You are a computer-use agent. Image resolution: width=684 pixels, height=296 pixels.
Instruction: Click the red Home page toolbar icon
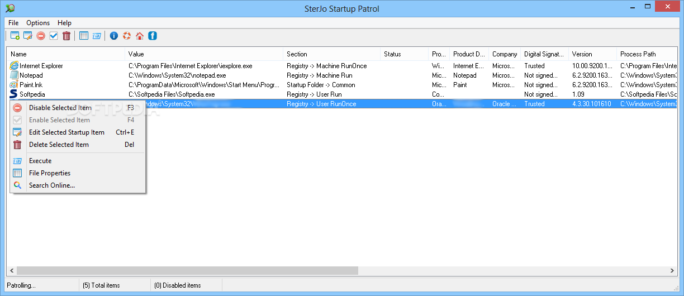coord(140,36)
